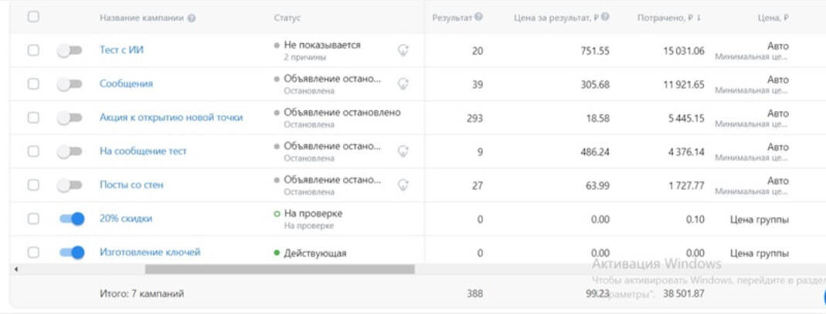Screen dimensions: 826x314
Task: Open help icon beside Цена за результат
Action: [605, 17]
